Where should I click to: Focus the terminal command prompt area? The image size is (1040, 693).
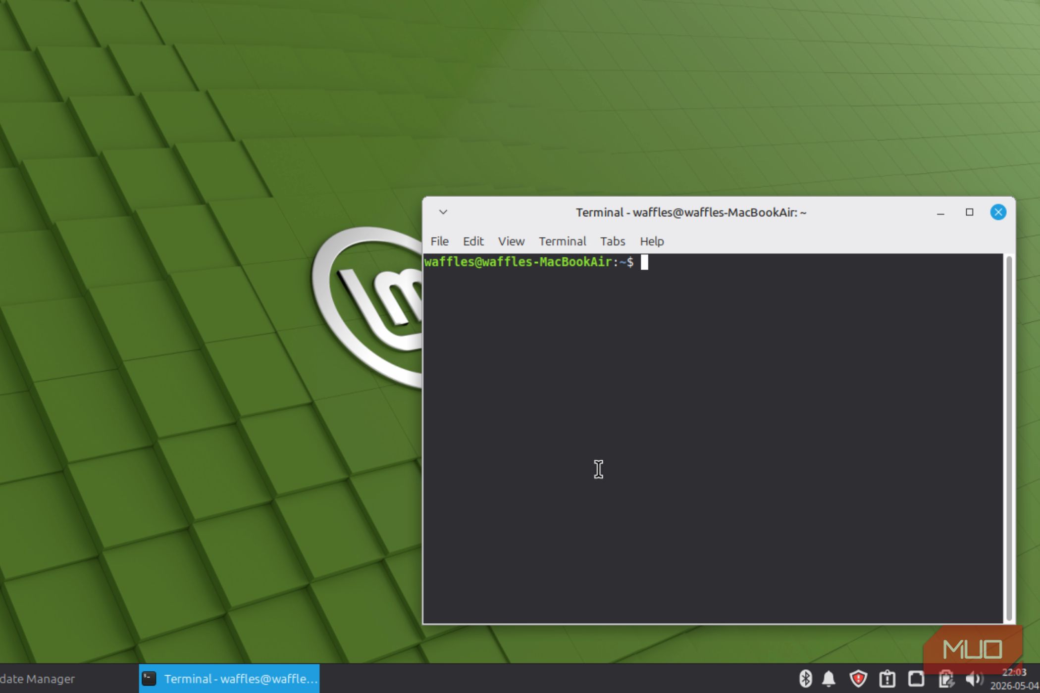pos(713,438)
